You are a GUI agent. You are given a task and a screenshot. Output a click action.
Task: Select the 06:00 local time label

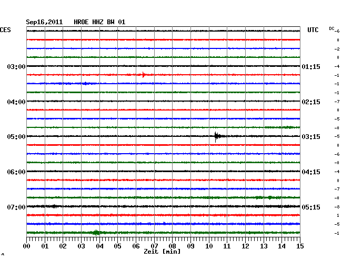pyautogui.click(x=16, y=172)
